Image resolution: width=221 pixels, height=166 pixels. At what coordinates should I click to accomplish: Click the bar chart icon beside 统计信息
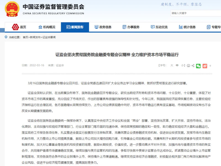point(181,27)
